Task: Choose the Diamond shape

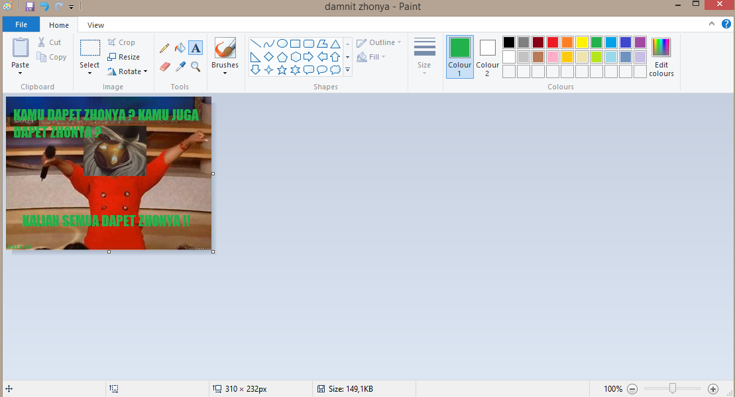Action: pos(268,57)
